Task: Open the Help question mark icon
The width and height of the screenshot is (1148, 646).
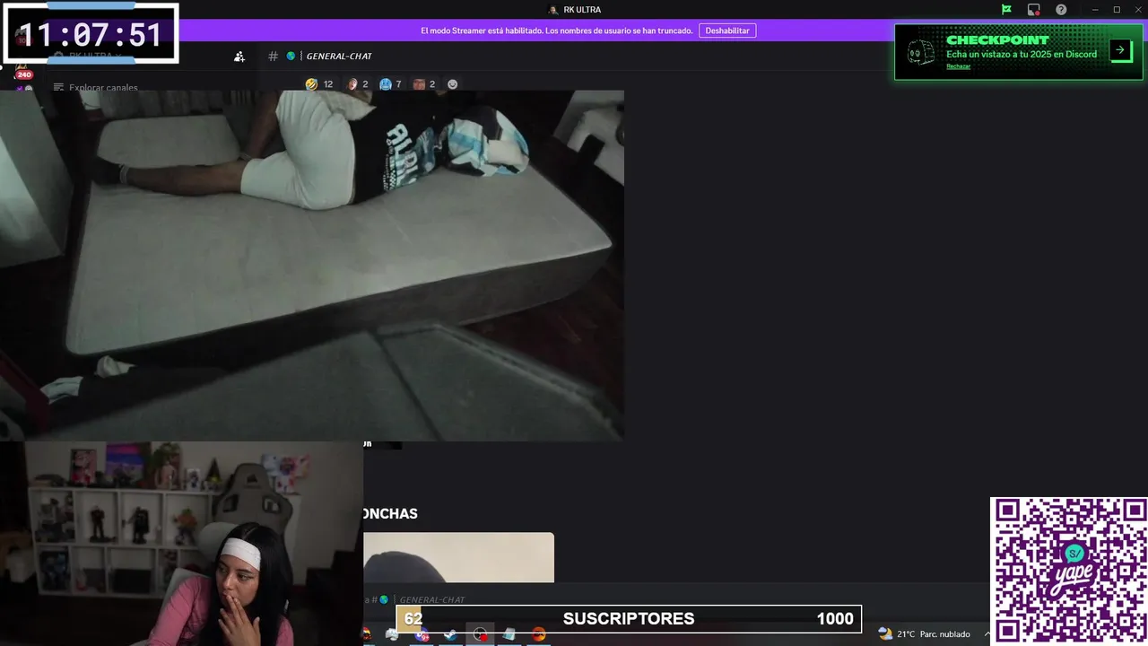Action: pyautogui.click(x=1061, y=10)
